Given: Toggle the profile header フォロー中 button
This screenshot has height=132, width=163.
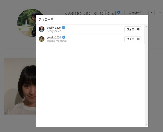Looking at the screenshot, I should 135,12.
